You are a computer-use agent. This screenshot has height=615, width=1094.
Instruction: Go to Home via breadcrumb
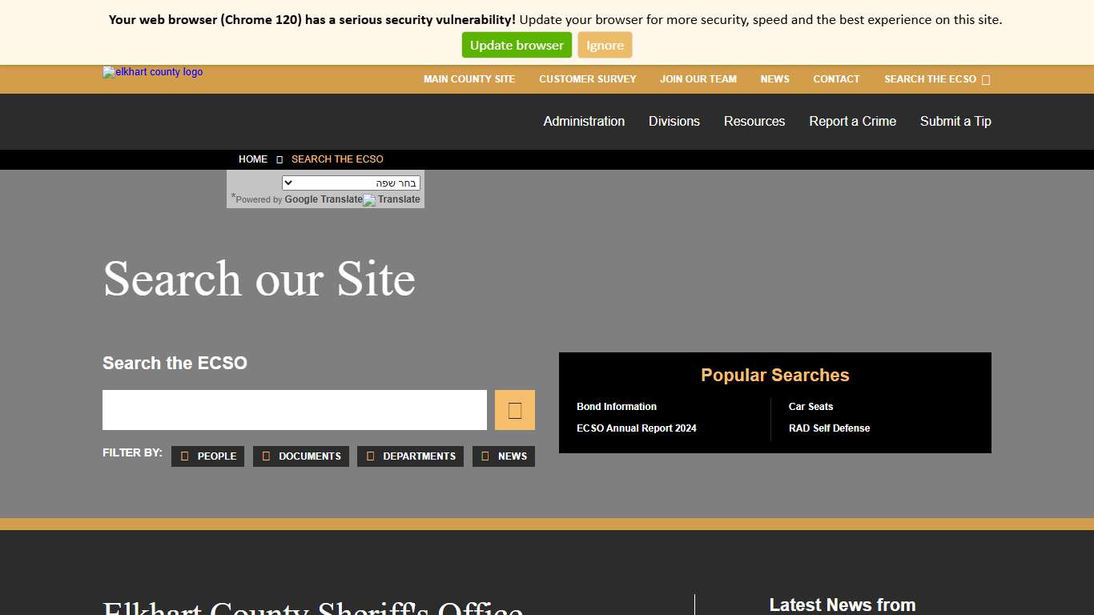pos(252,159)
